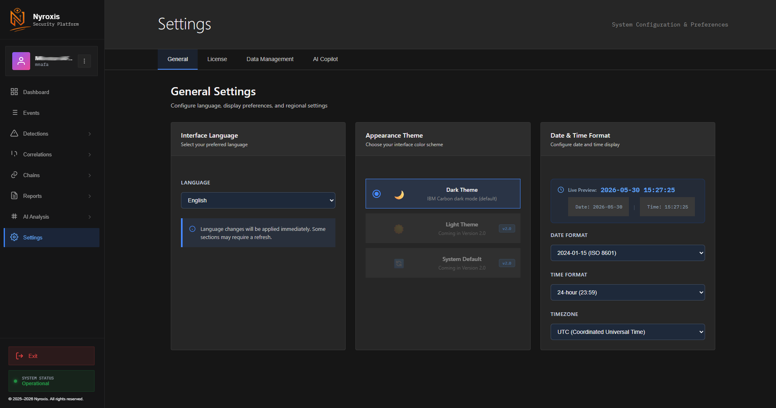Image resolution: width=776 pixels, height=408 pixels.
Task: Choose the System Default theme card
Action: click(443, 263)
